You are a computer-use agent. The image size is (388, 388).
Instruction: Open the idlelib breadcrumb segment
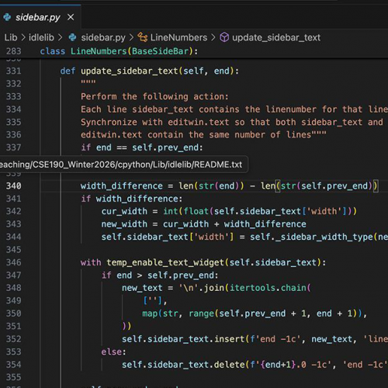pyautogui.click(x=41, y=37)
